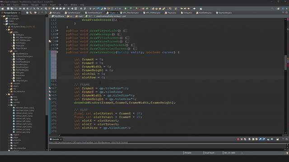This screenshot has height=162, width=289.
Task: Maximize the editor area
Action: 287,13
